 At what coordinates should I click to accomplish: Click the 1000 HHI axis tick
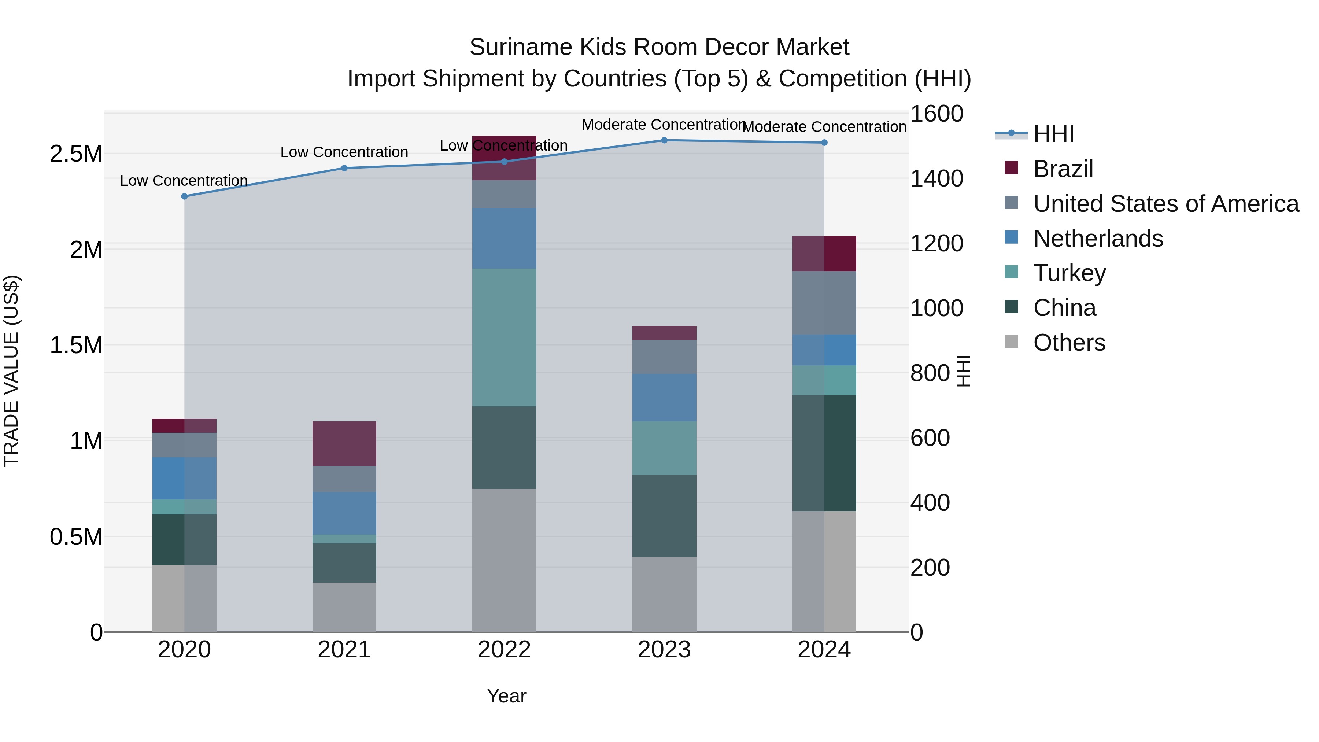[x=937, y=308]
